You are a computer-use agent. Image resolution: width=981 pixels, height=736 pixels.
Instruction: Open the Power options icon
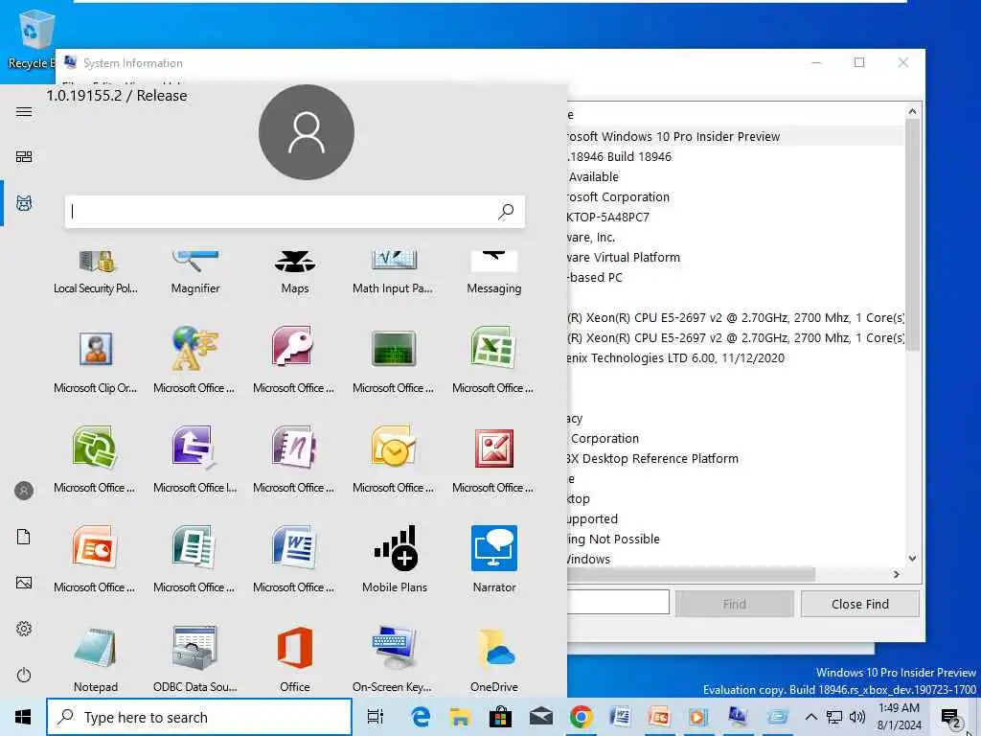point(24,676)
